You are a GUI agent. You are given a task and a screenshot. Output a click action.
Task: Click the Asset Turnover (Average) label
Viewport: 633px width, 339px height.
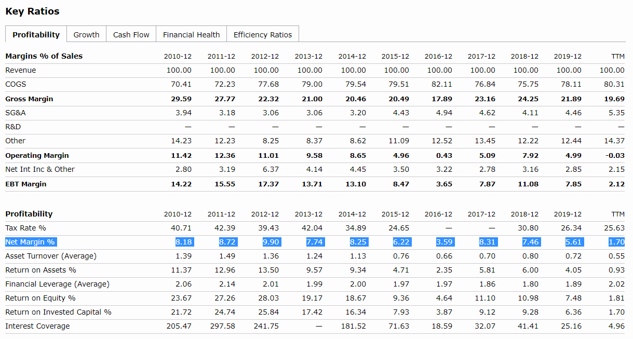point(51,256)
